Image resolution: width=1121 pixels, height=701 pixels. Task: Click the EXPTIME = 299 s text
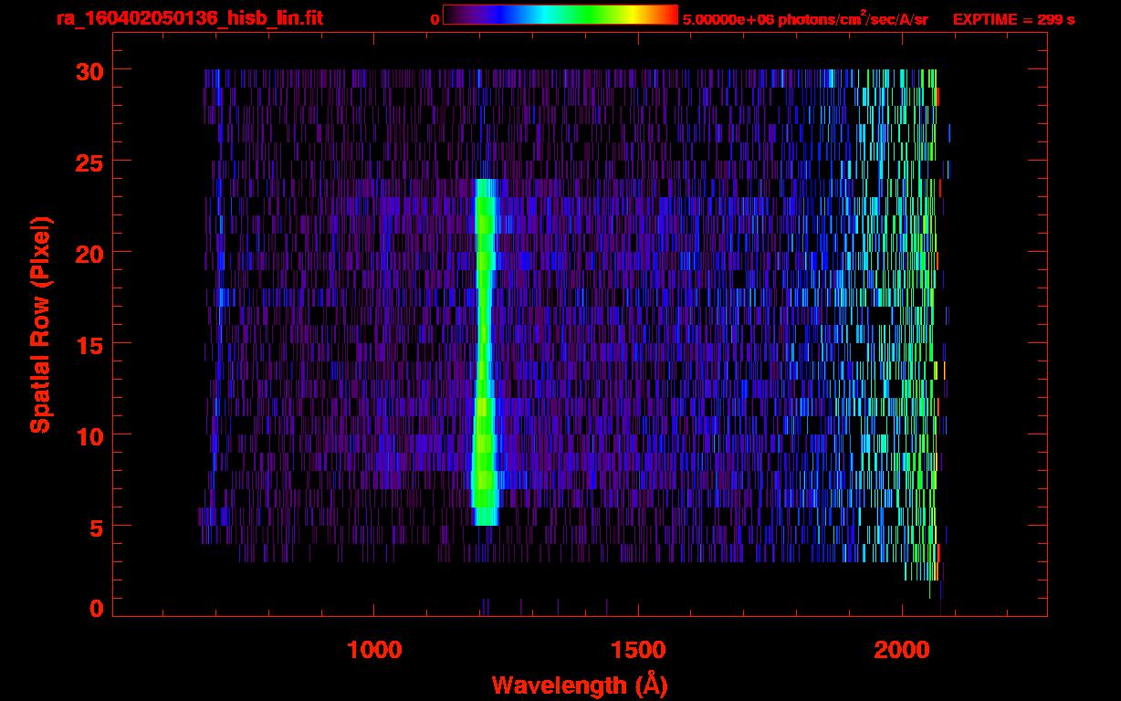(x=1013, y=19)
